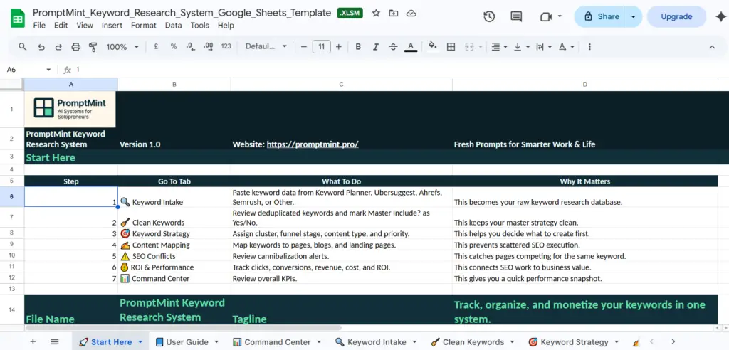Redo the last action
The width and height of the screenshot is (729, 350).
click(x=58, y=46)
